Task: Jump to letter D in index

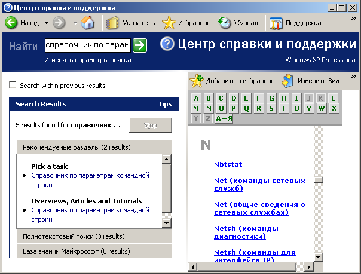Action: pos(234,98)
